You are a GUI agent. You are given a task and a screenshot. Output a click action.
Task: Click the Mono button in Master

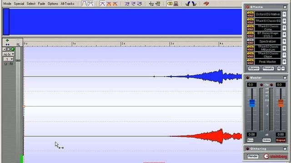[x=251, y=140]
